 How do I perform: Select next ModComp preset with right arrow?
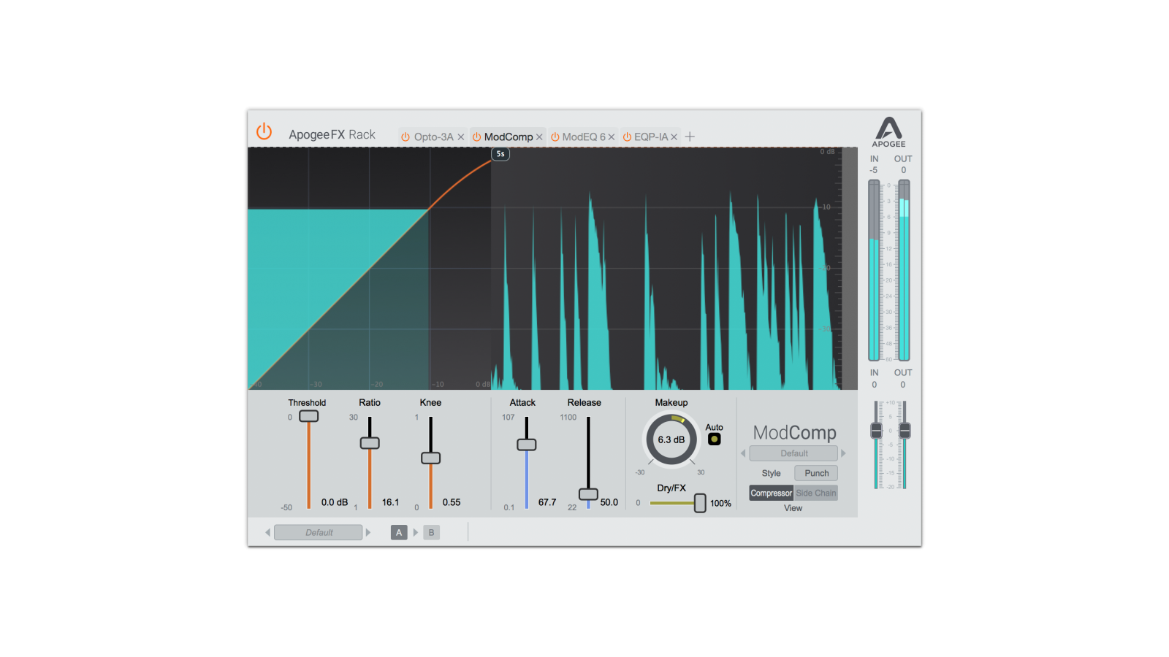tap(843, 453)
